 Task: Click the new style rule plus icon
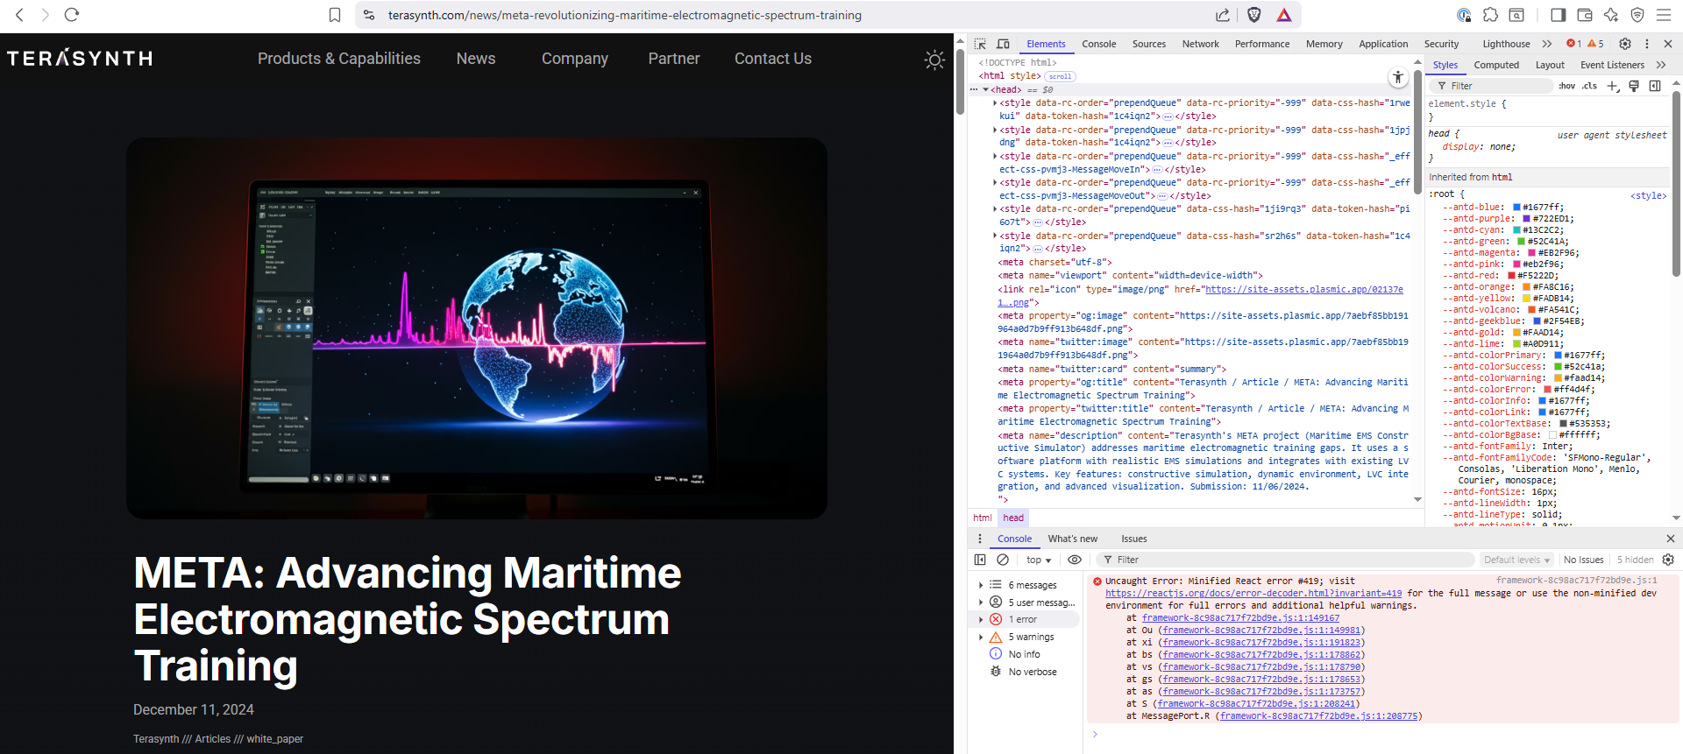pyautogui.click(x=1612, y=86)
